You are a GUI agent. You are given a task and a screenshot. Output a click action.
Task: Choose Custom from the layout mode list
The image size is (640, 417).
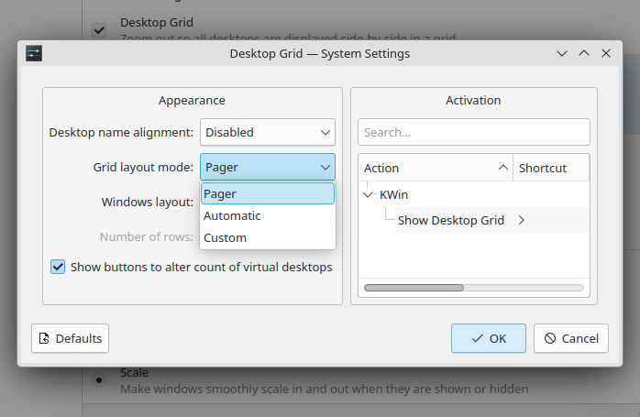pos(226,238)
